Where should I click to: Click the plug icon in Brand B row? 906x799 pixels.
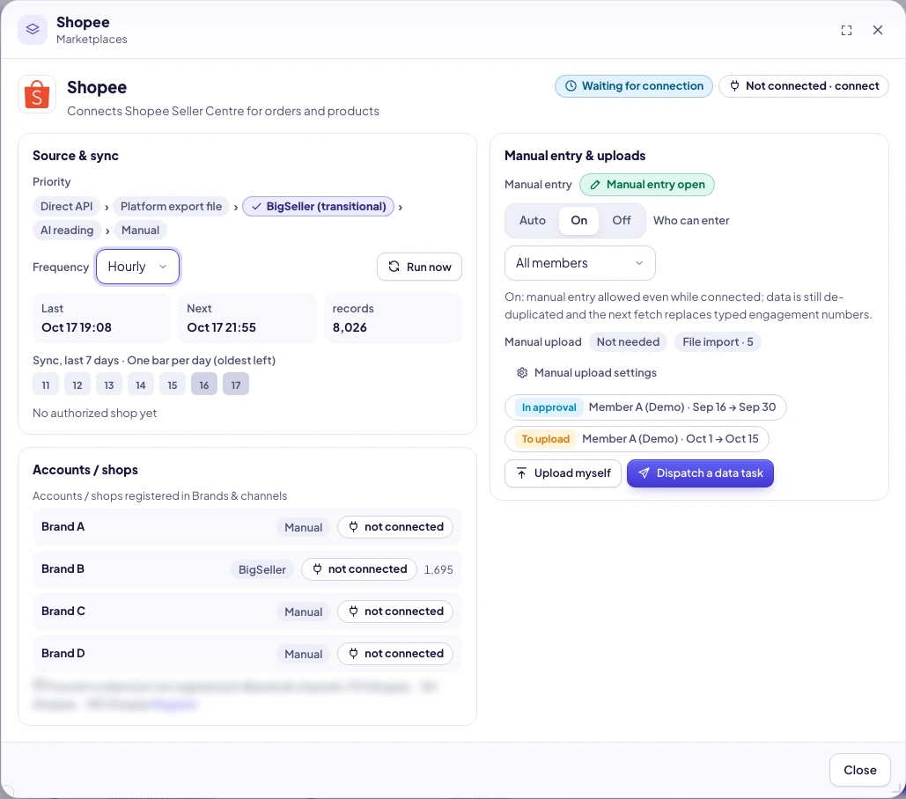(x=317, y=569)
